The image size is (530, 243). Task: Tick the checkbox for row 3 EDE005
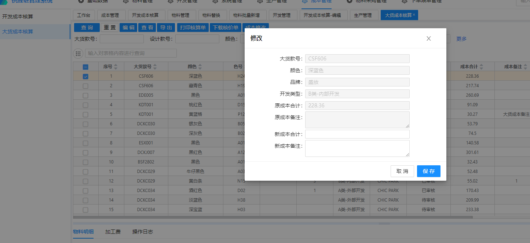point(85,95)
